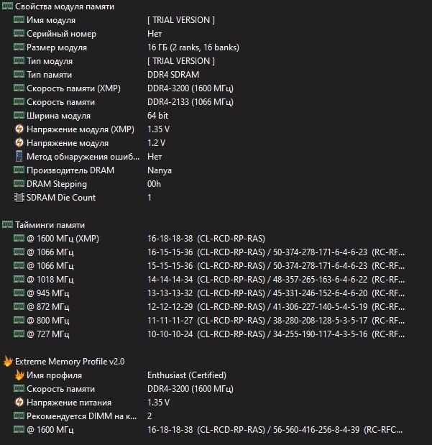The image size is (432, 445).
Task: Click the RAM icon next to Тип памяти
Action: pos(19,74)
